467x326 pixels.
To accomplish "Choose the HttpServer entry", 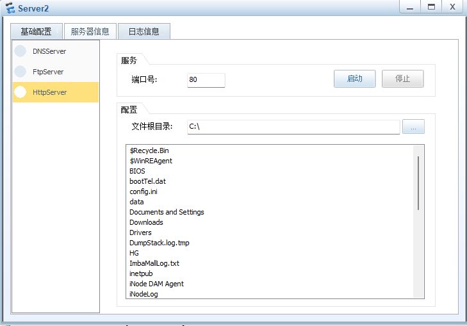I will 56,92.
